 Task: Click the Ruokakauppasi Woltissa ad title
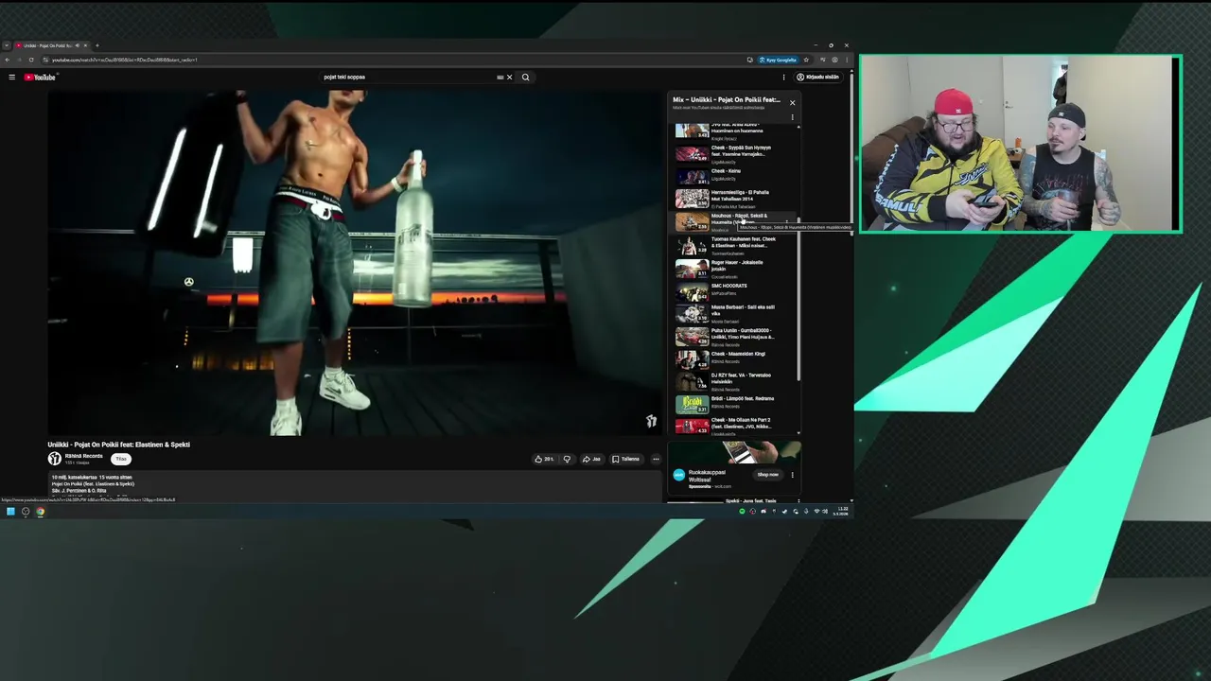pos(708,476)
